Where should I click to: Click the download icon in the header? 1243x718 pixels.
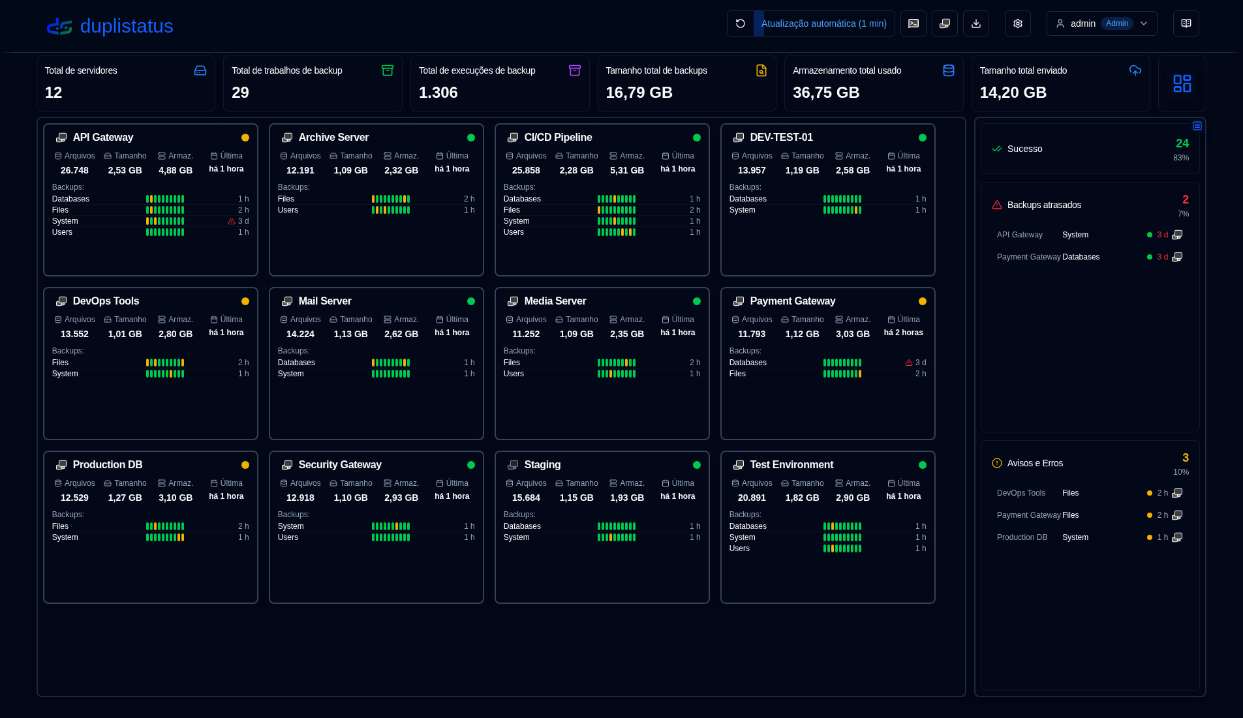pos(976,23)
